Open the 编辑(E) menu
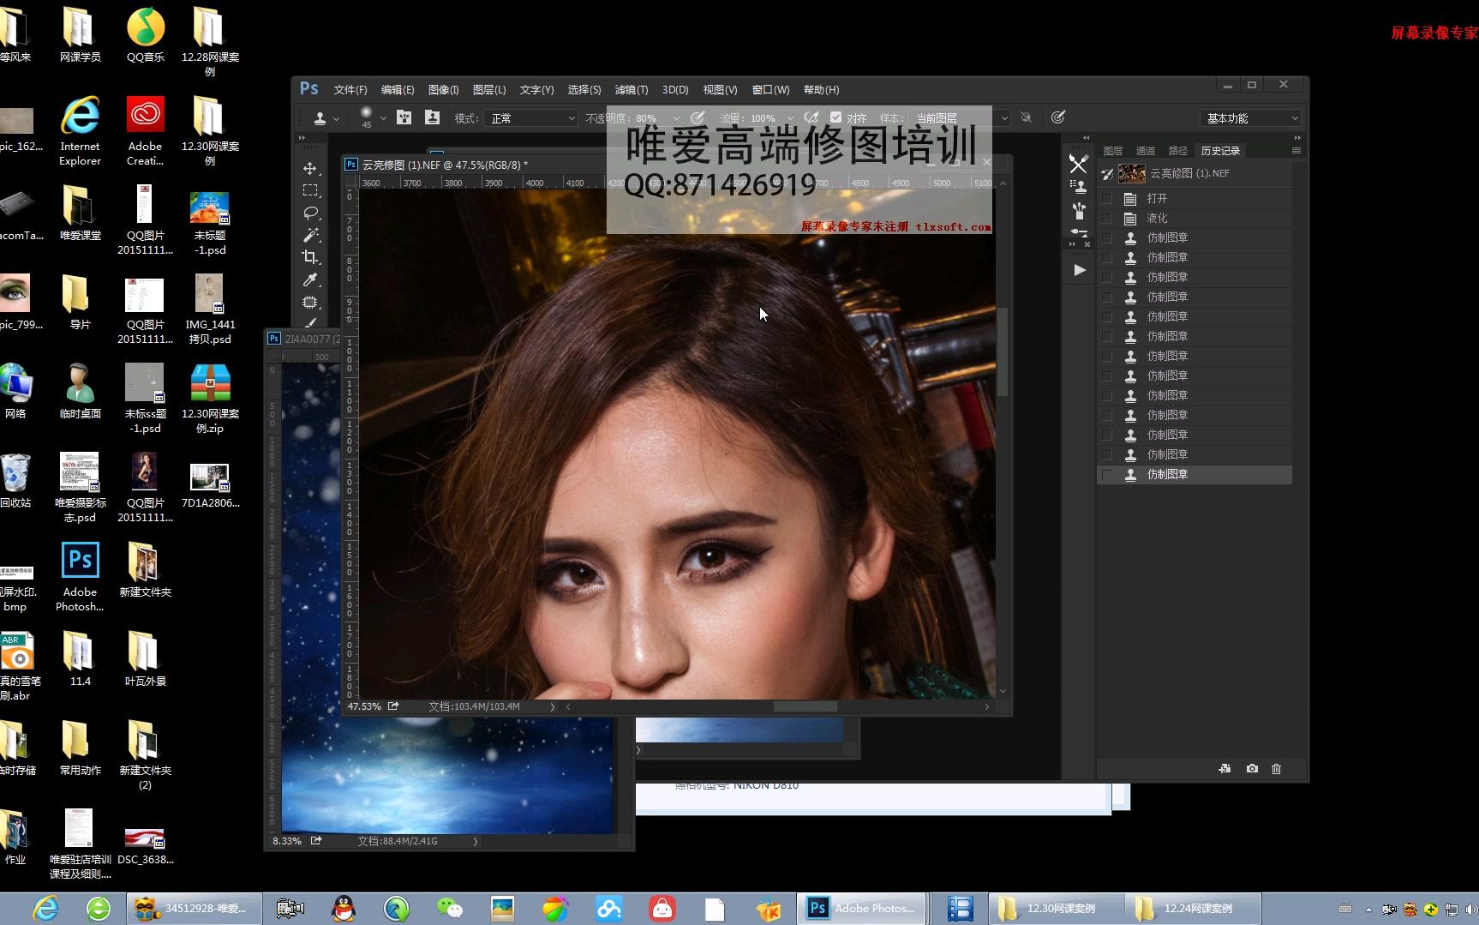The height and width of the screenshot is (925, 1479). 398,90
